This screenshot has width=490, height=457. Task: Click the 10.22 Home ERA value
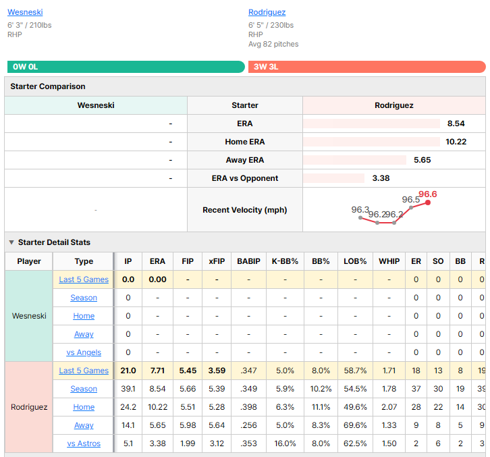click(x=456, y=142)
